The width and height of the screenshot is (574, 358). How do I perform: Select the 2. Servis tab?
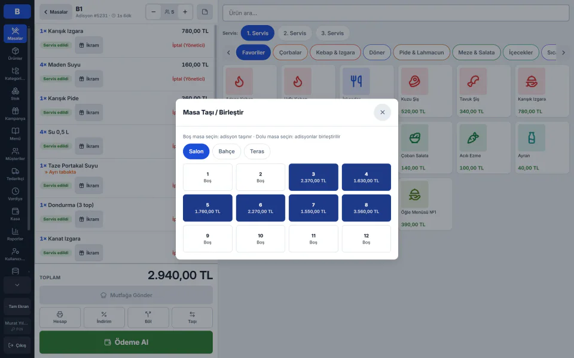(x=295, y=33)
